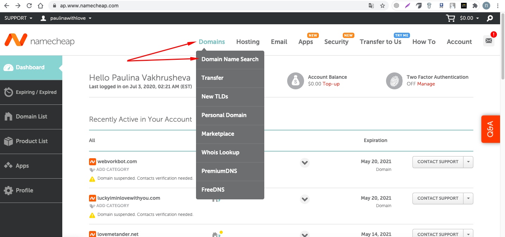Image resolution: width=505 pixels, height=237 pixels.
Task: Click Contact Support for luckyiminlovewithyou.com
Action: [x=438, y=198]
